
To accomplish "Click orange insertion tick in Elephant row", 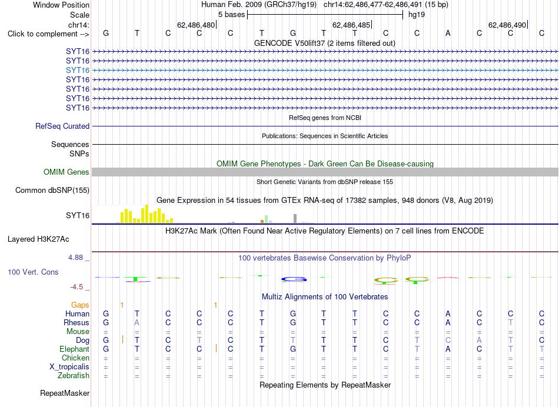I will pyautogui.click(x=216, y=348).
